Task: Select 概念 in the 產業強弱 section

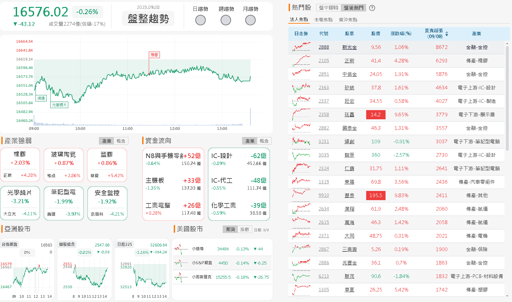Action: click(x=121, y=141)
